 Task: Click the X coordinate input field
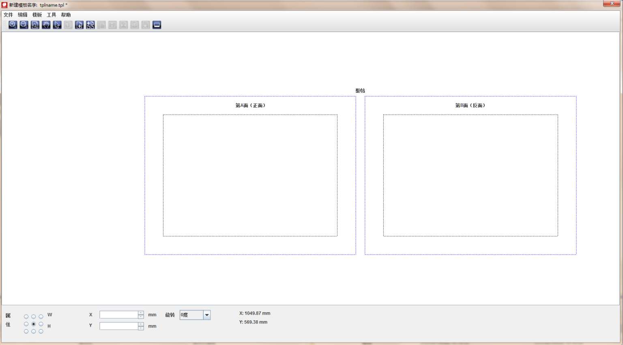pyautogui.click(x=119, y=315)
